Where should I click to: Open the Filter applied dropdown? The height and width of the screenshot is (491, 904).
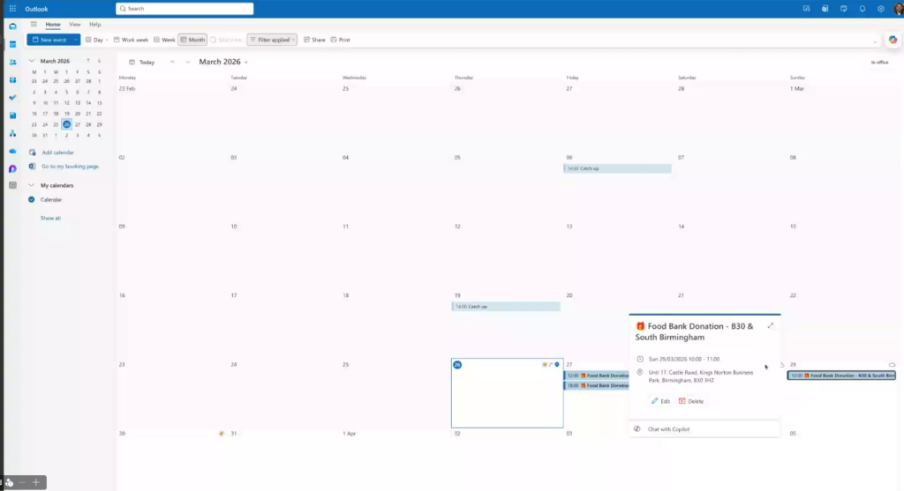click(272, 40)
